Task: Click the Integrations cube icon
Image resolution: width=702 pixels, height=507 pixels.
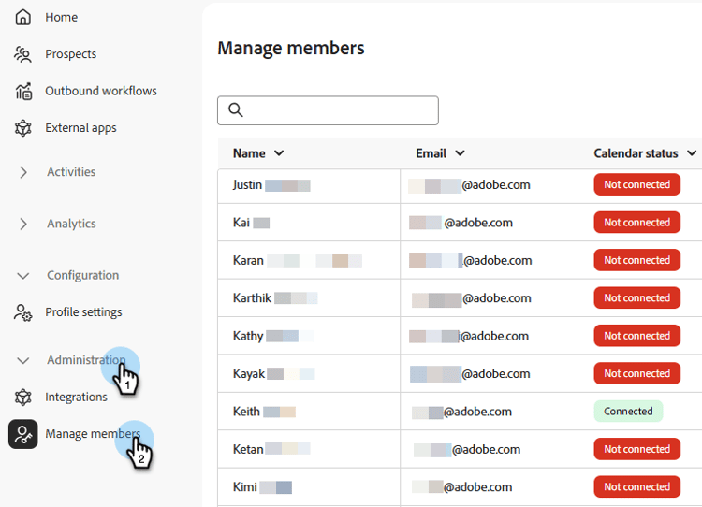Action: (22, 397)
